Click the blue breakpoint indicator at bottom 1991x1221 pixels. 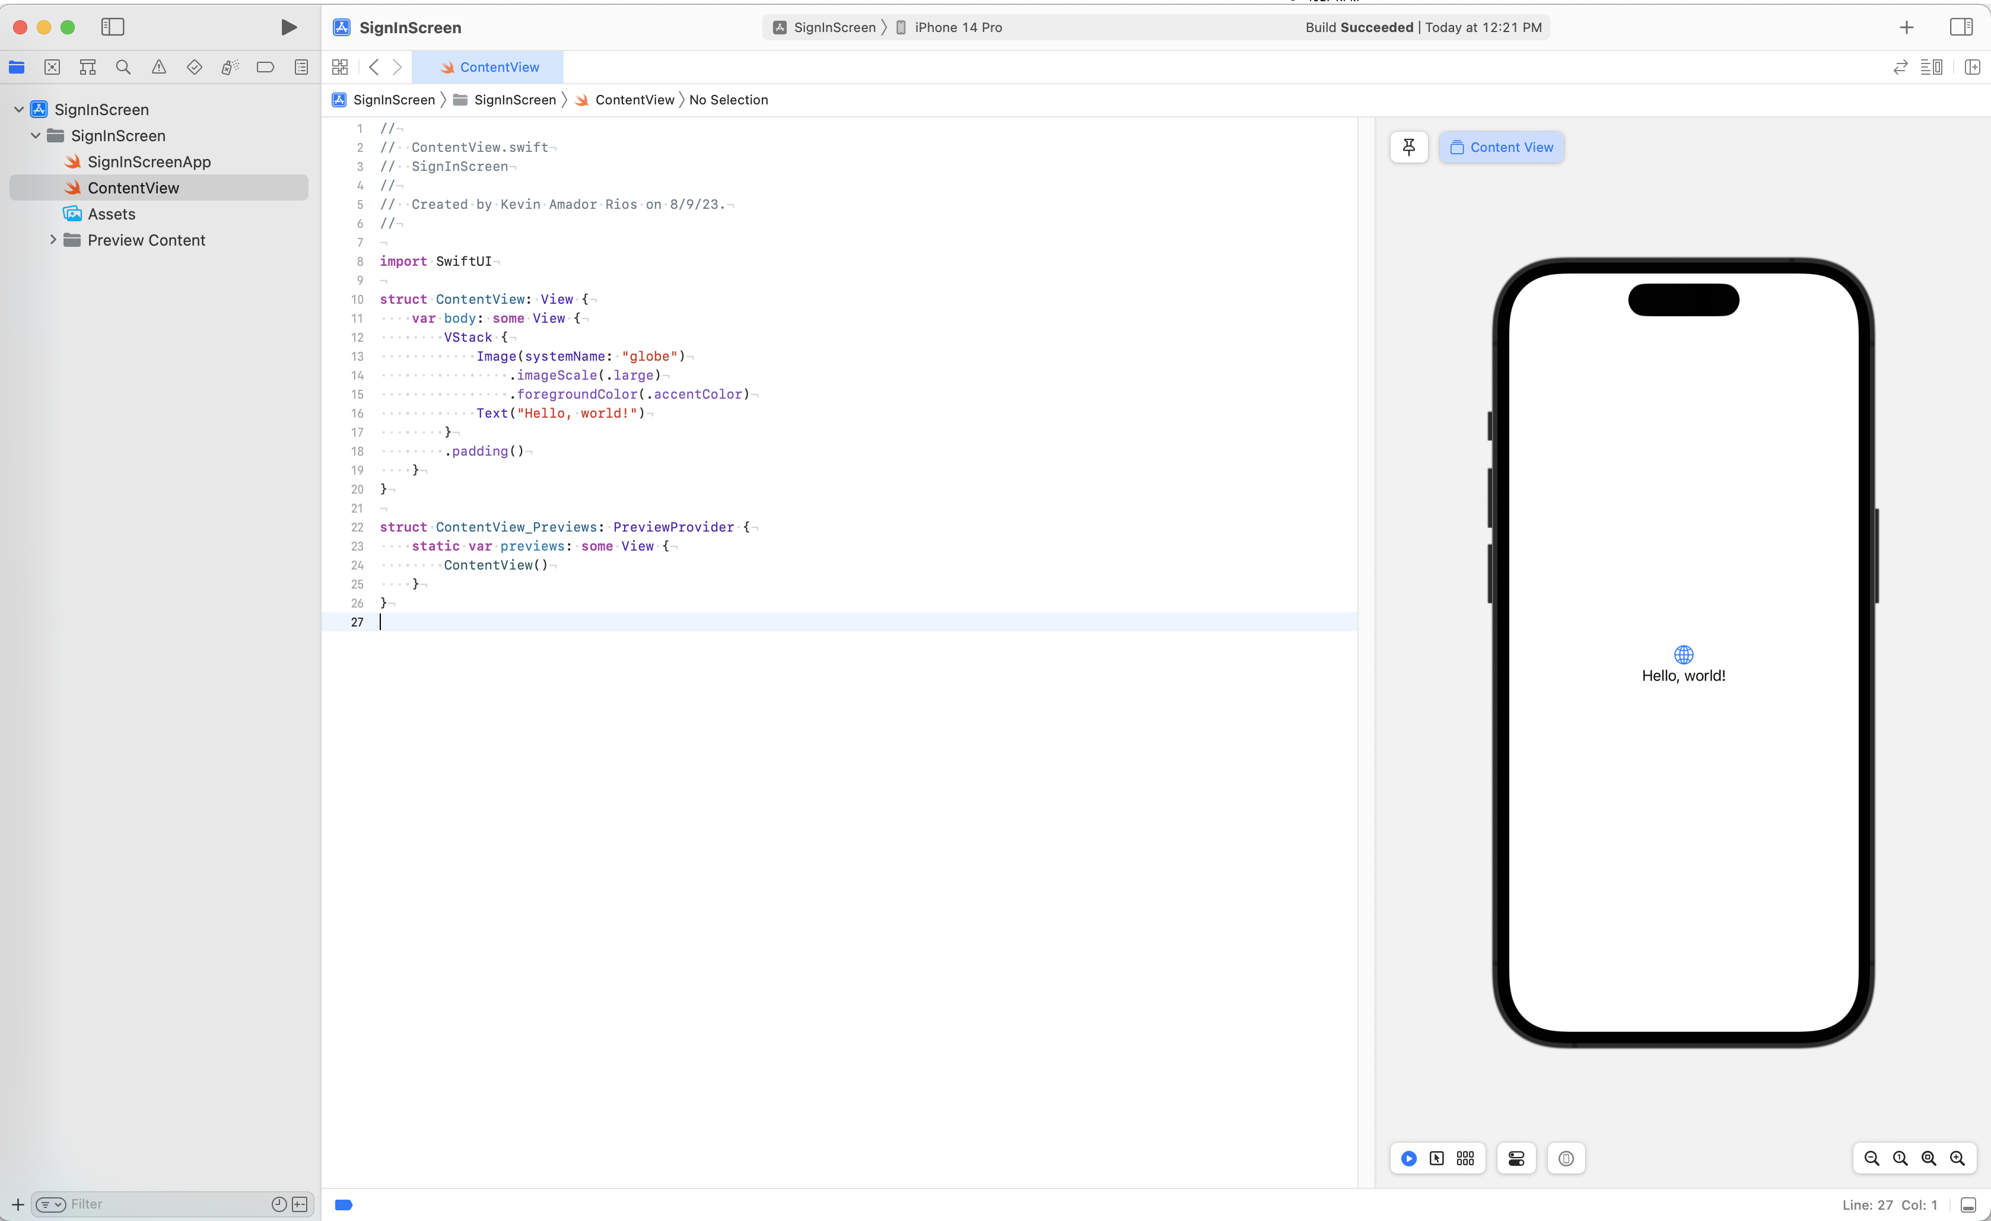[x=344, y=1205]
